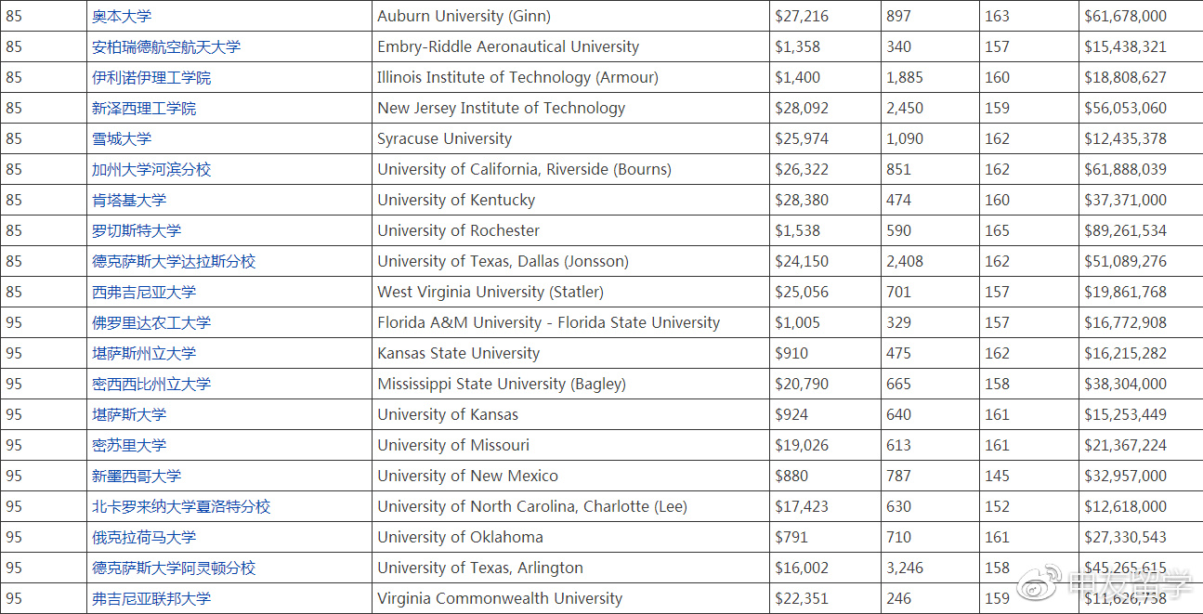The width and height of the screenshot is (1203, 614).
Task: Open the 奥本大学 link
Action: (122, 16)
